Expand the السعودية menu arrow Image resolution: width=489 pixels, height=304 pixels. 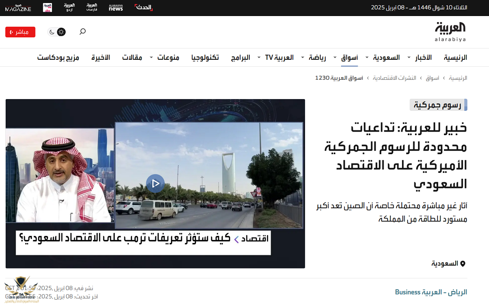[367, 58]
